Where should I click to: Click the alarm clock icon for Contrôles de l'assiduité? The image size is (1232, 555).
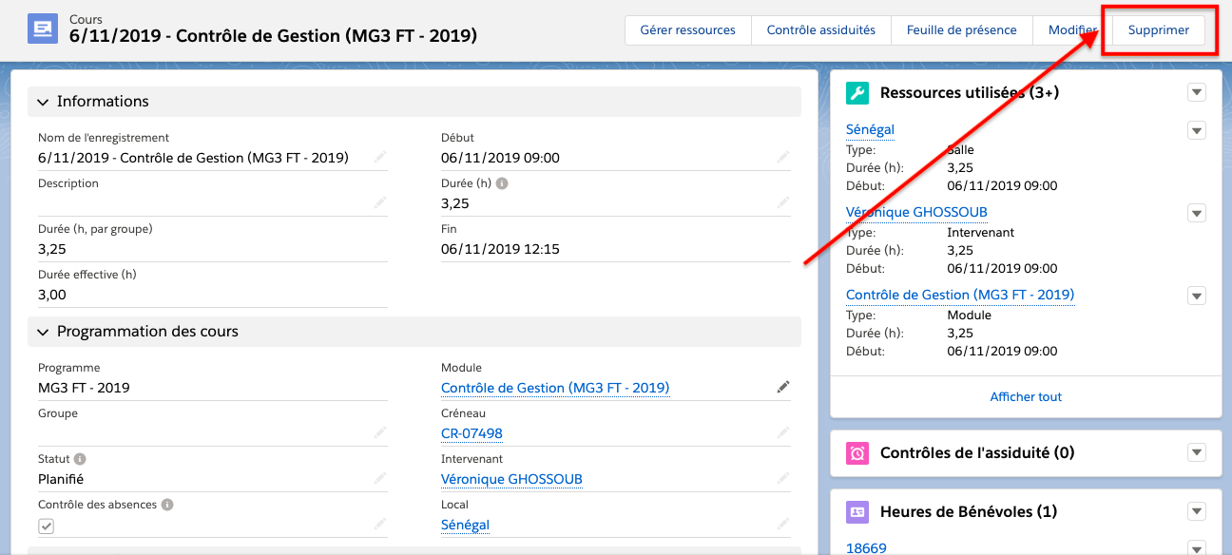pyautogui.click(x=857, y=452)
